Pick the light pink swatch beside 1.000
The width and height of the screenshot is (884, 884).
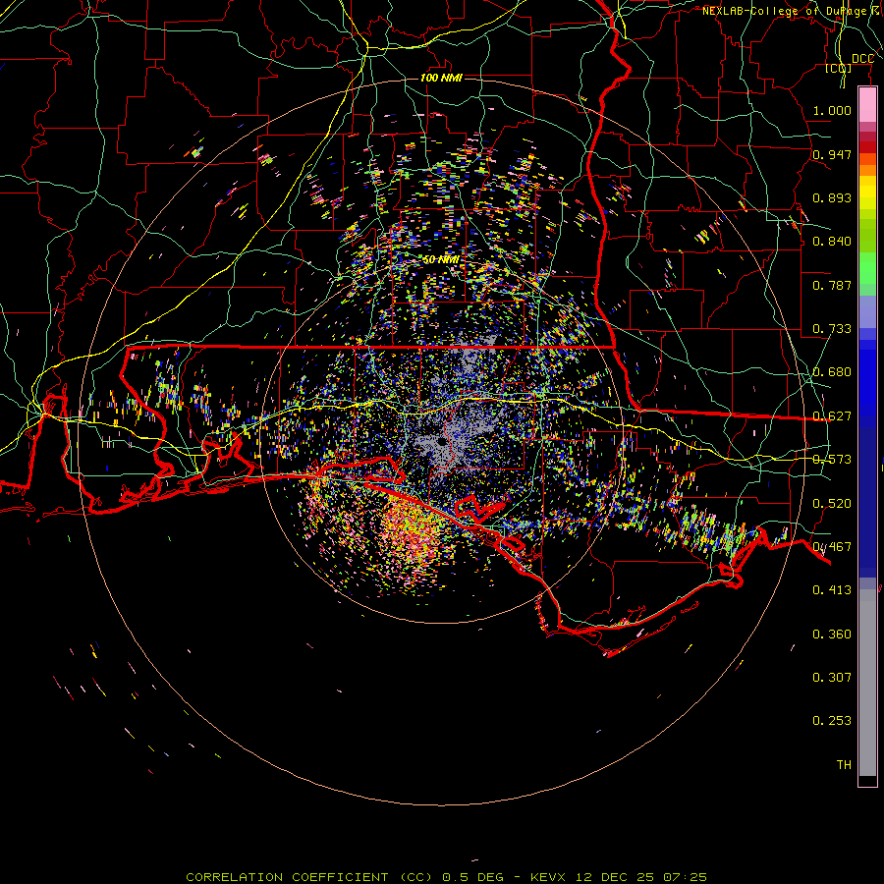tap(867, 105)
